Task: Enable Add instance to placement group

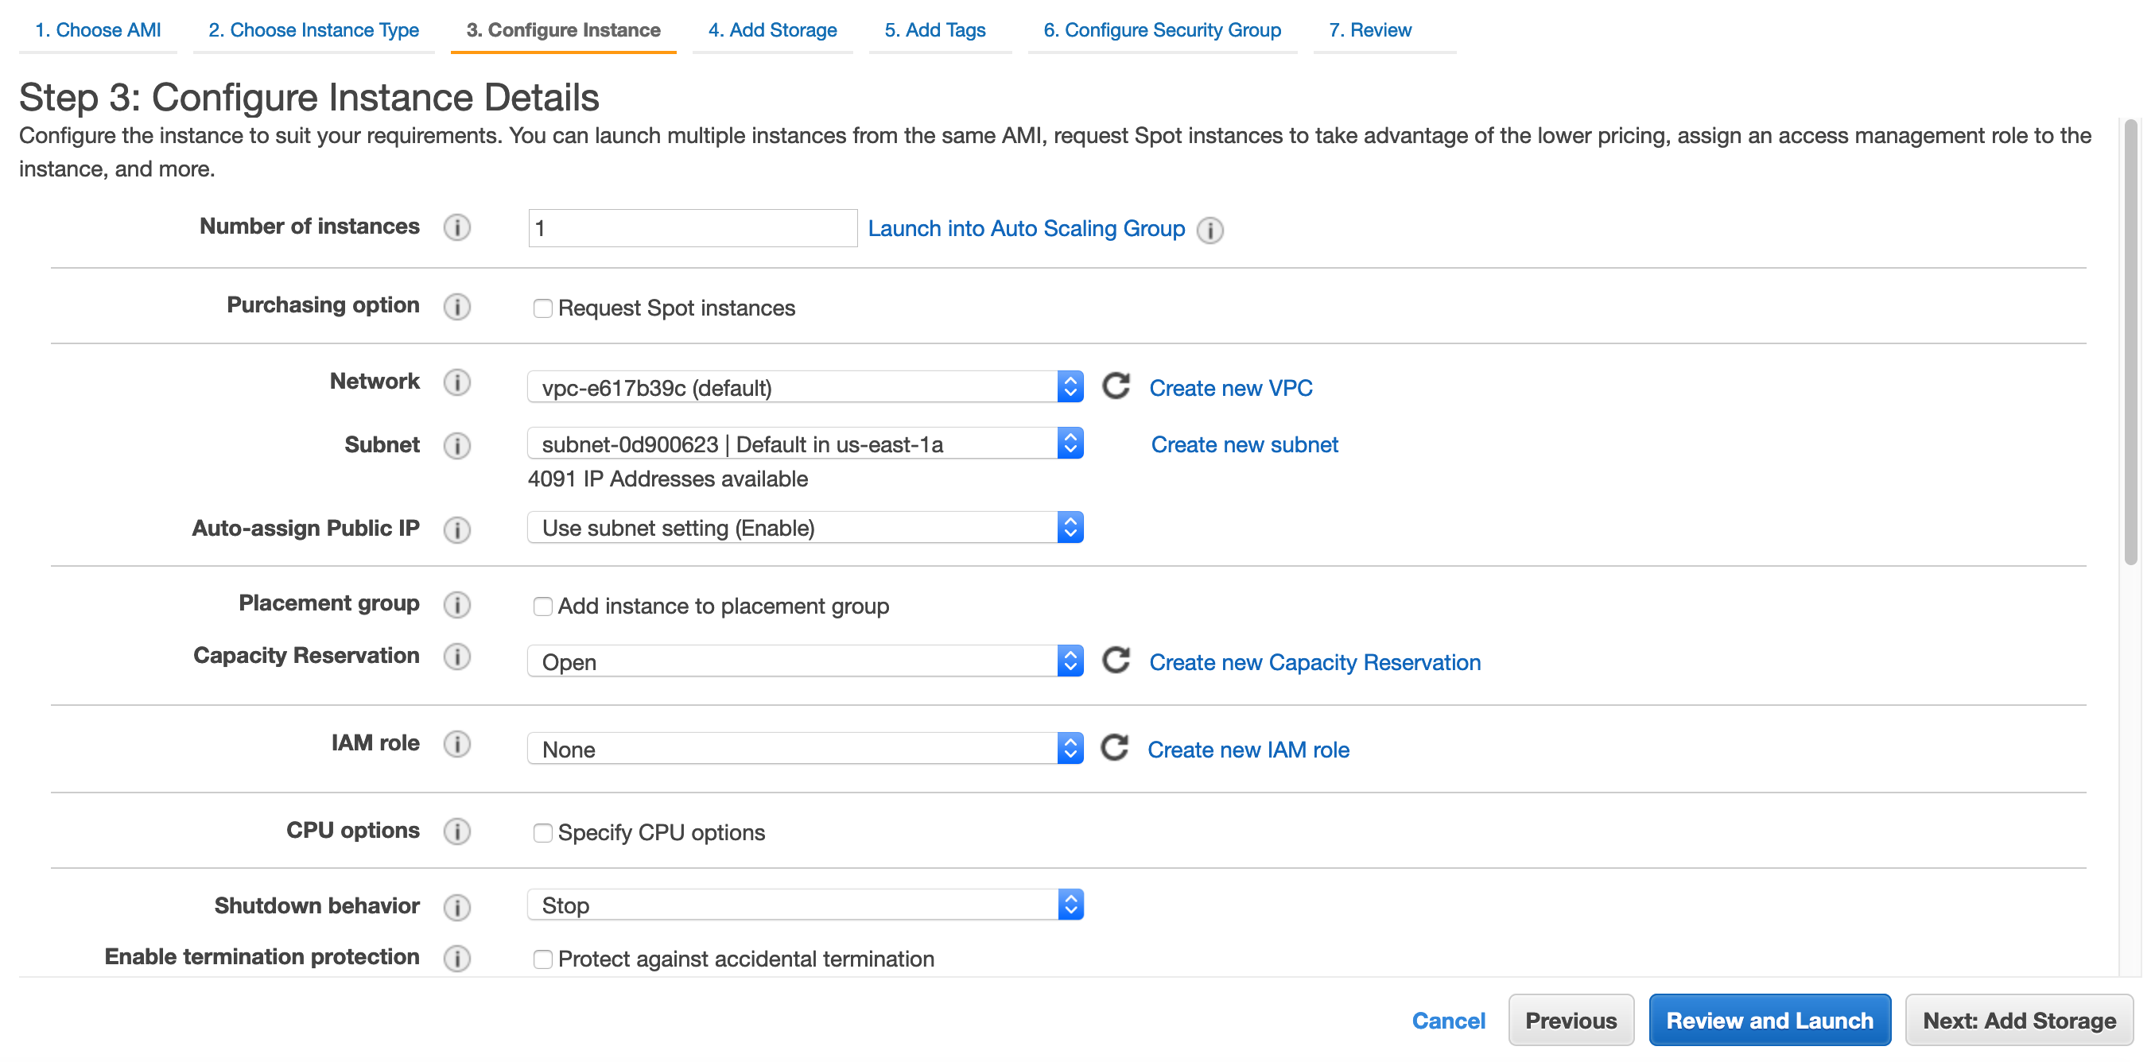Action: pos(542,604)
